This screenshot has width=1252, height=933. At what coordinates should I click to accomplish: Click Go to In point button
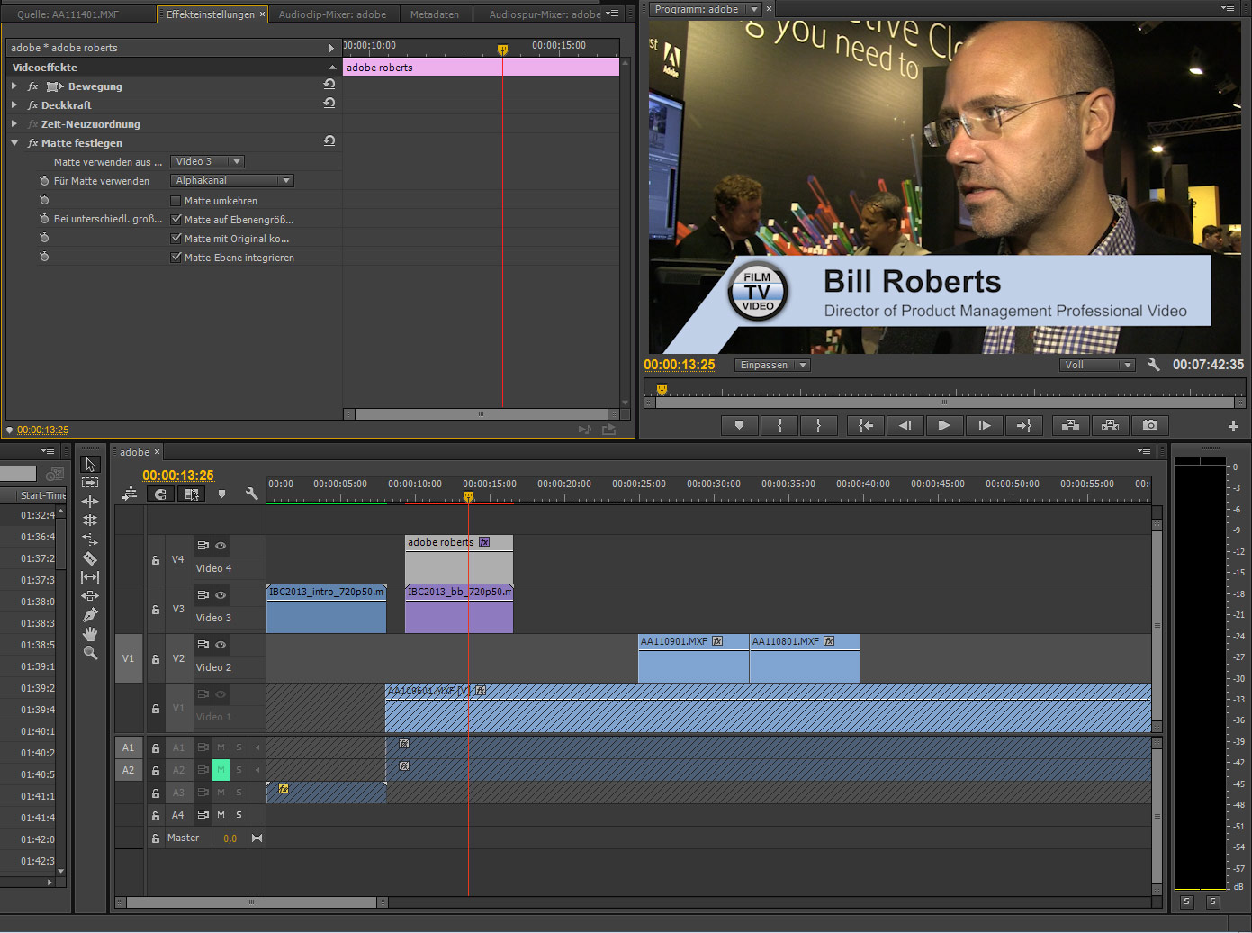(x=866, y=425)
